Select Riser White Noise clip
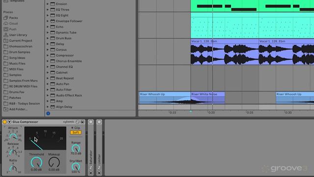Screen dimensions: 314x177 208,98
